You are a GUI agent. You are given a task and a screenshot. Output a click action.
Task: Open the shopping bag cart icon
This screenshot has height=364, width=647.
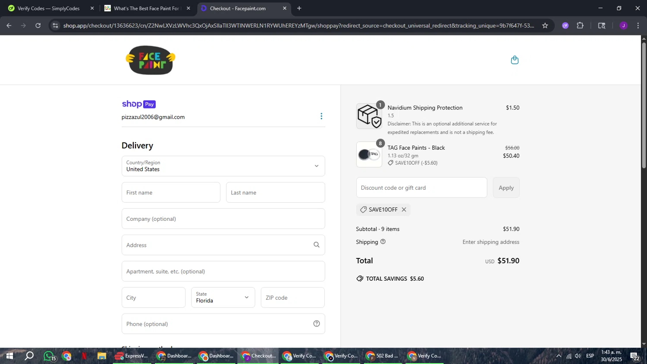(515, 60)
